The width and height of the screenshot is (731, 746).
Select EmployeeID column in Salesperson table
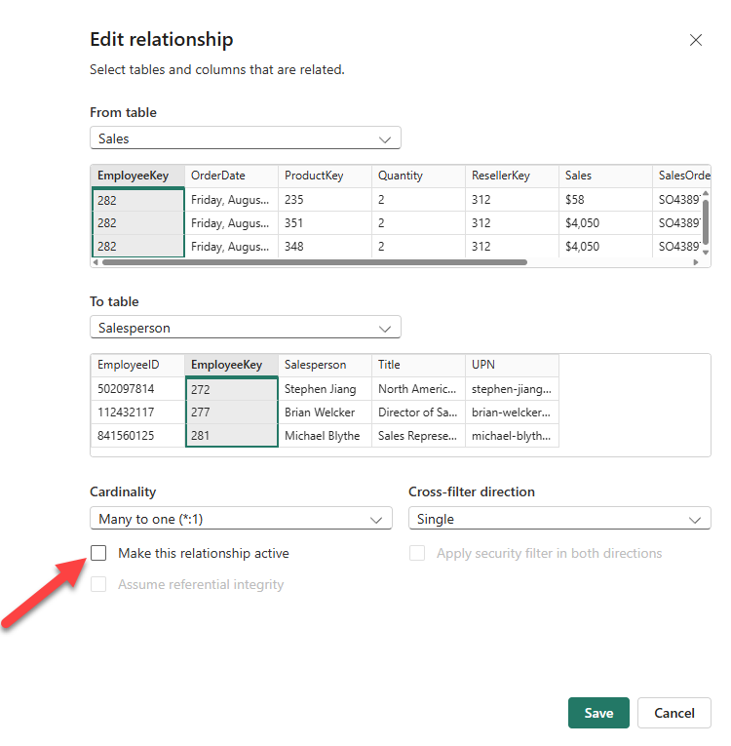point(137,365)
